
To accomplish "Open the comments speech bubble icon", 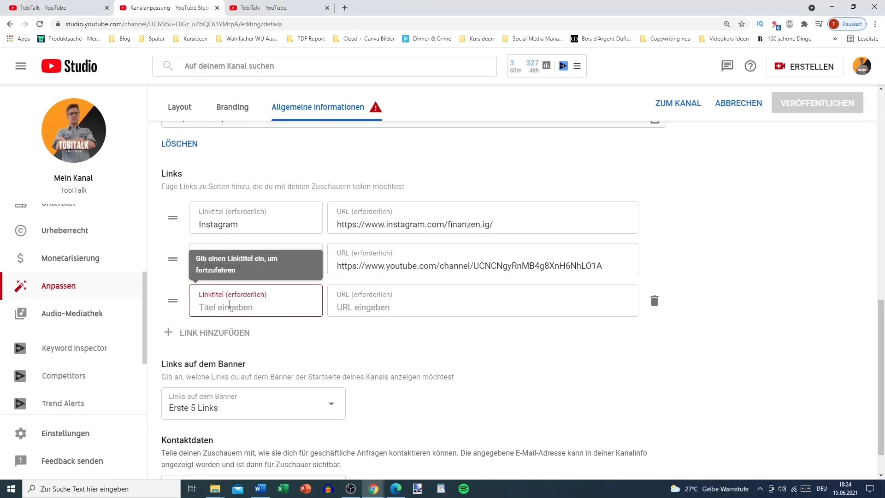I will pos(727,66).
